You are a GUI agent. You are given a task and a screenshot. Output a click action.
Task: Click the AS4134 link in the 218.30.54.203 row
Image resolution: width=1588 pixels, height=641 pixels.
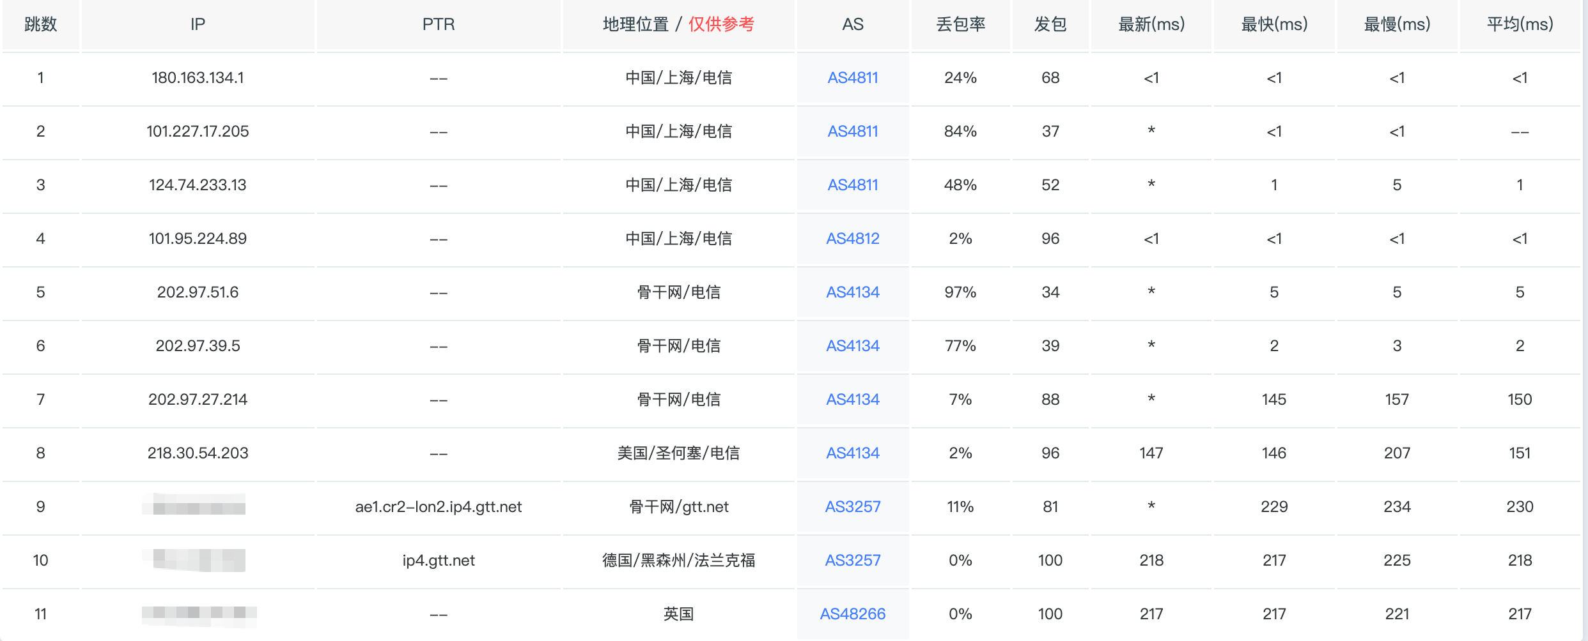click(x=852, y=453)
